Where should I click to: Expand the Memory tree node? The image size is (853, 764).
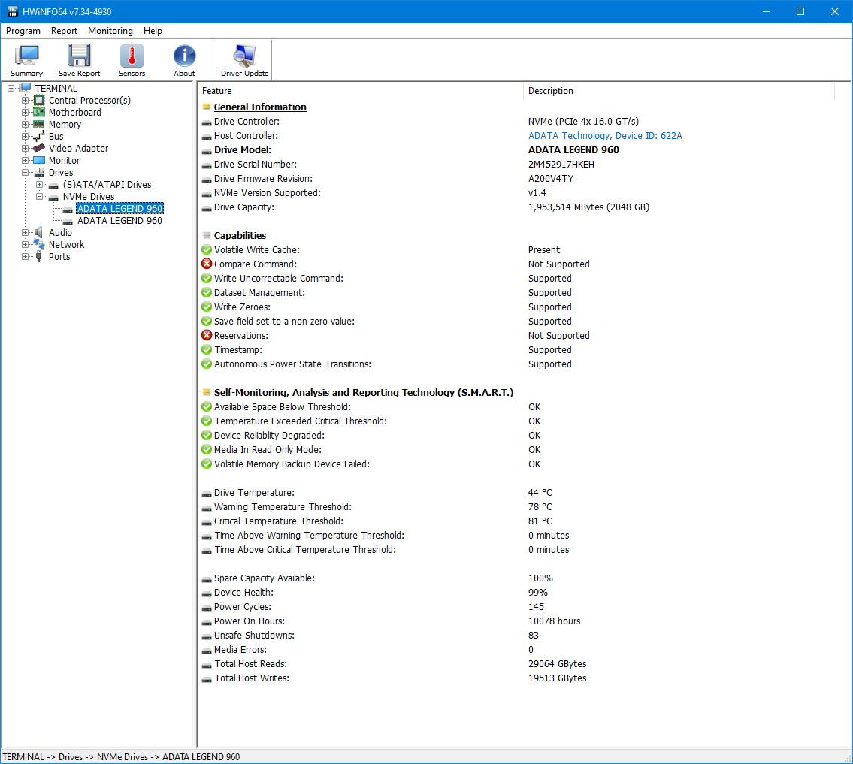(25, 124)
